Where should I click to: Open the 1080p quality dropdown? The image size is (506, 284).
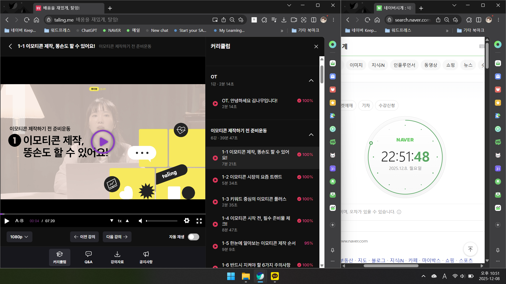click(x=19, y=237)
